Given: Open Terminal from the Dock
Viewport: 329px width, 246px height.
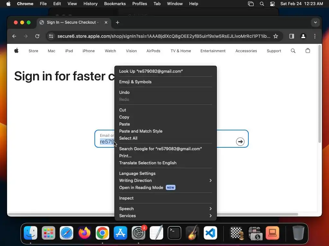Looking at the screenshot, I should 174,233.
